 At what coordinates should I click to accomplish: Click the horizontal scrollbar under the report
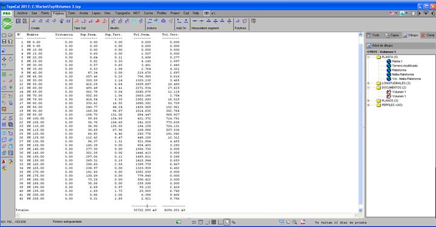point(187,215)
